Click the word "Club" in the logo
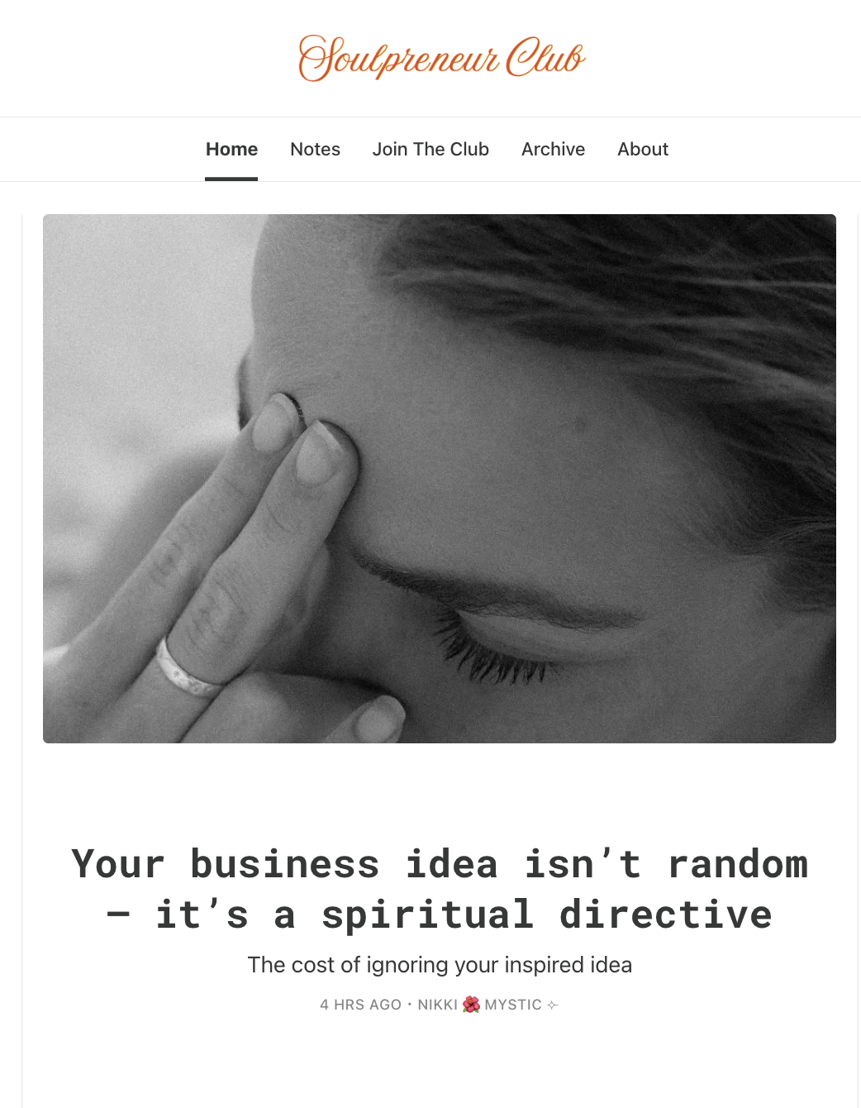The height and width of the screenshot is (1108, 861). pos(545,56)
